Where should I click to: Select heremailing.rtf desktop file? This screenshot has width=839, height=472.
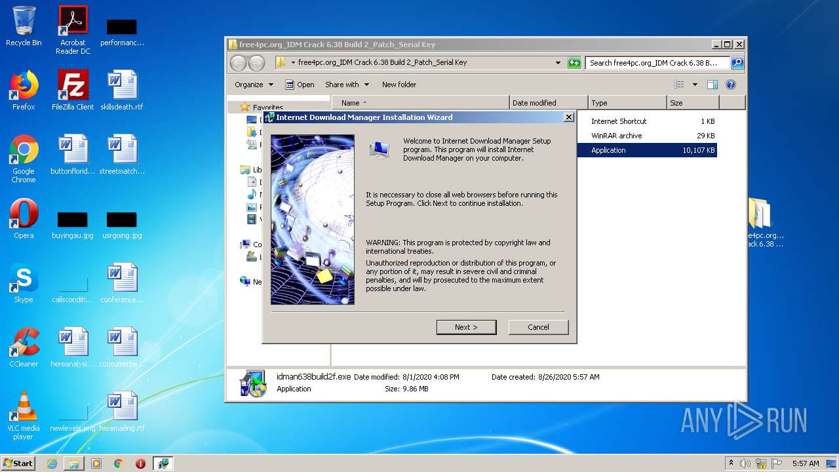(122, 412)
